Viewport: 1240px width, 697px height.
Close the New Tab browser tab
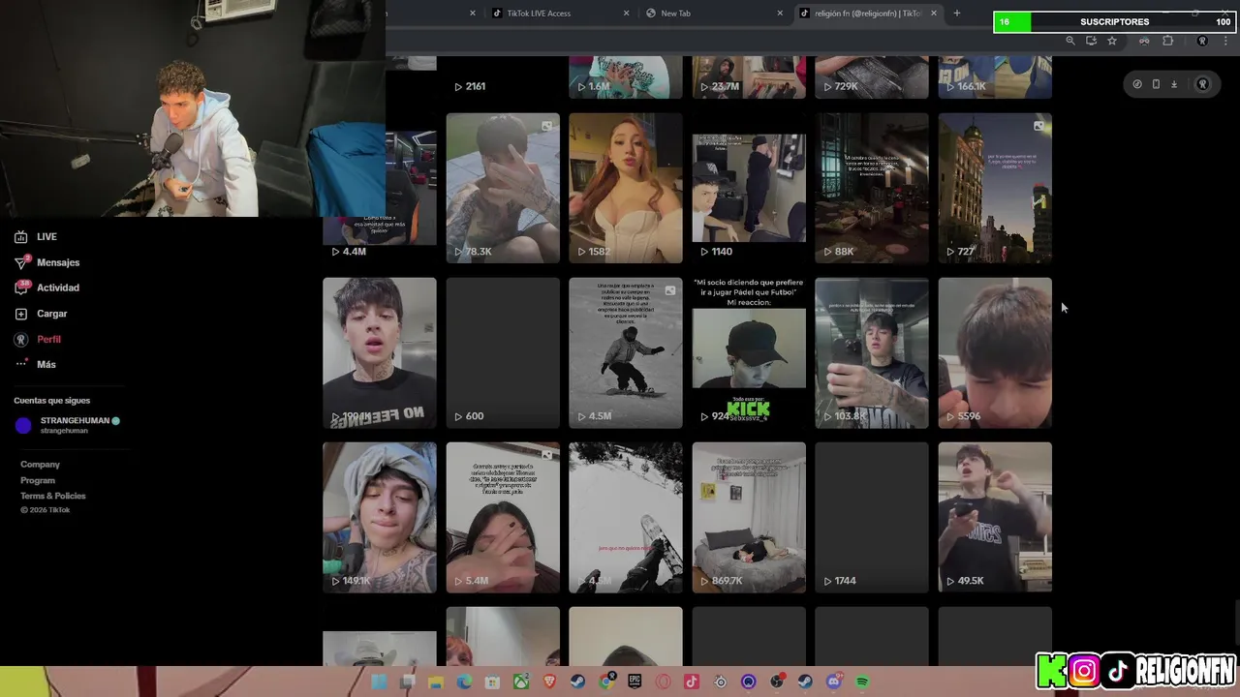[780, 14]
